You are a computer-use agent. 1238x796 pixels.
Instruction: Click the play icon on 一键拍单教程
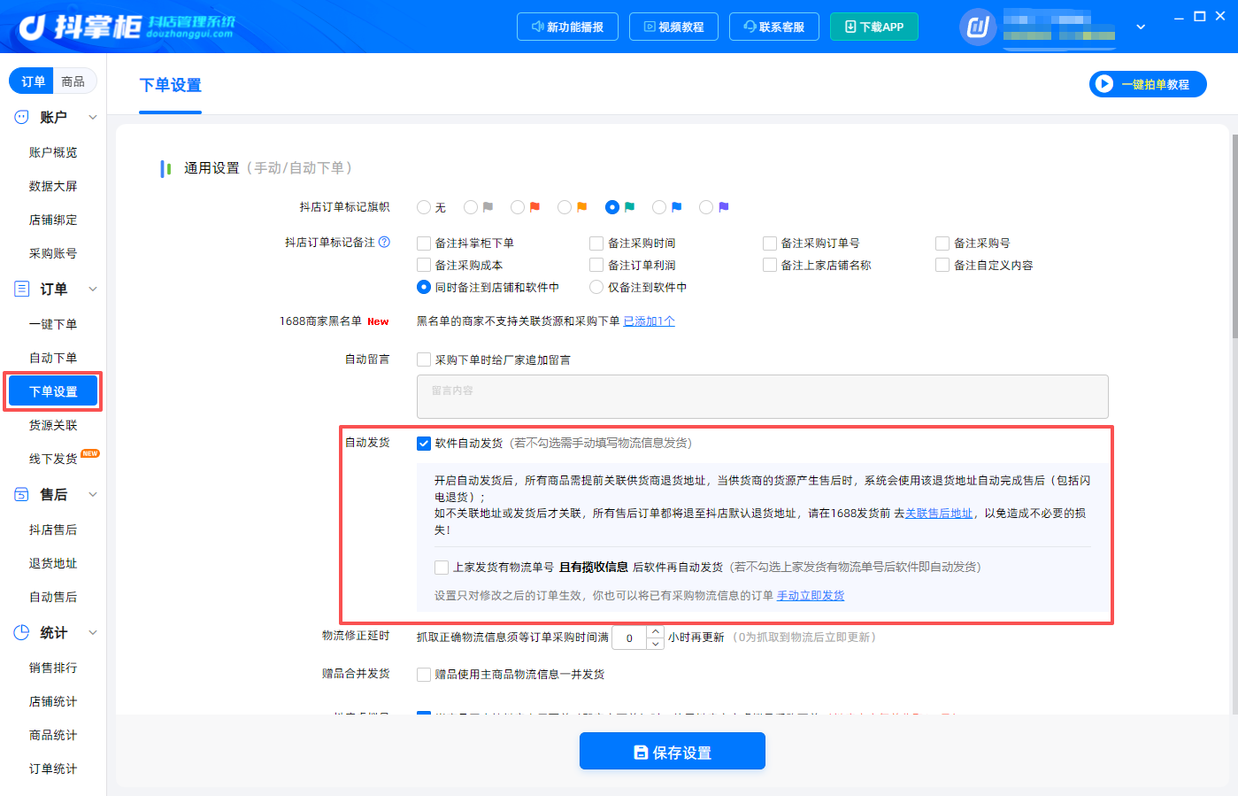1103,84
